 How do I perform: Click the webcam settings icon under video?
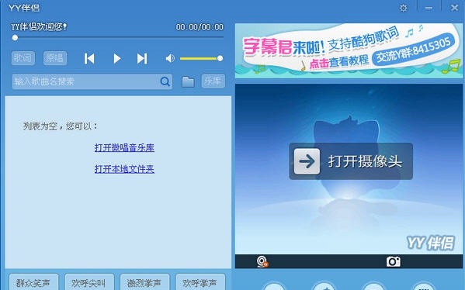click(x=262, y=261)
